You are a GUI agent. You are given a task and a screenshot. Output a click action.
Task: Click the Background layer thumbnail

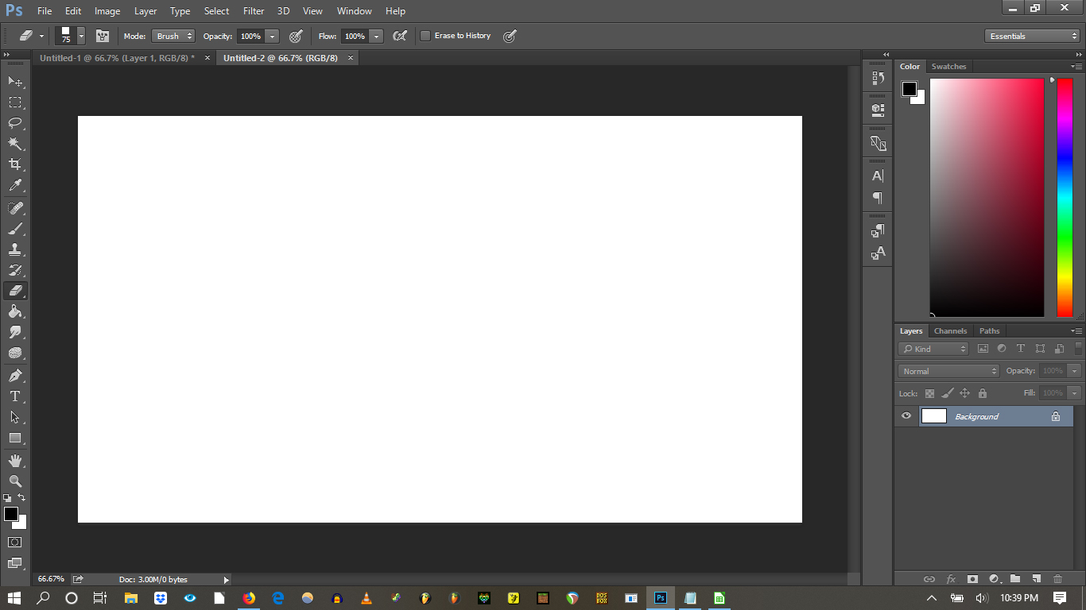click(x=933, y=415)
